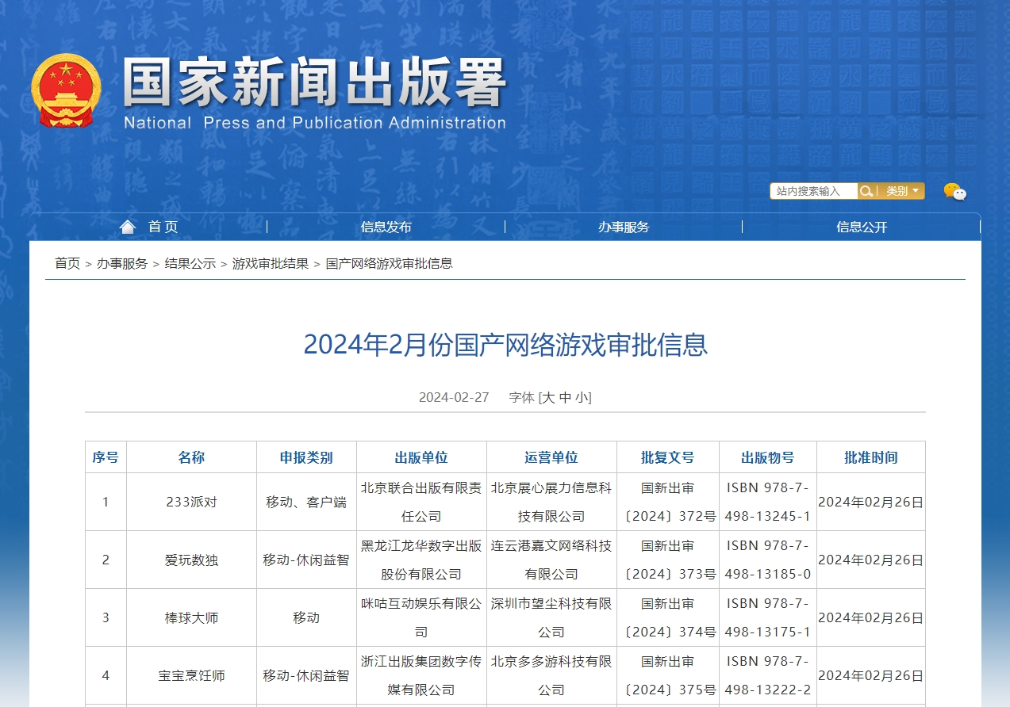Click operator 北京展心展力信息科技有限公司

click(551, 503)
